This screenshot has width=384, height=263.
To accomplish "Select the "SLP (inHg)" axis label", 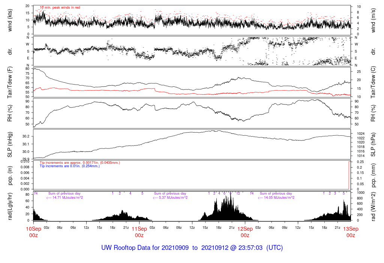I will pyautogui.click(x=10, y=145).
